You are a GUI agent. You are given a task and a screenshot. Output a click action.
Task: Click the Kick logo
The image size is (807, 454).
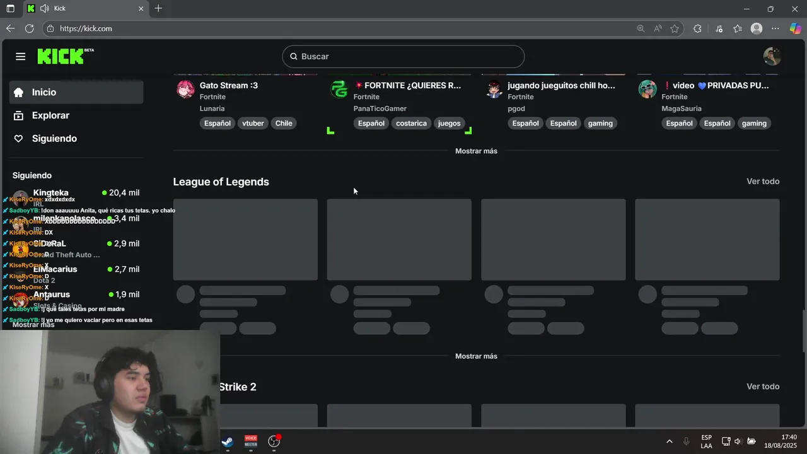tap(65, 56)
